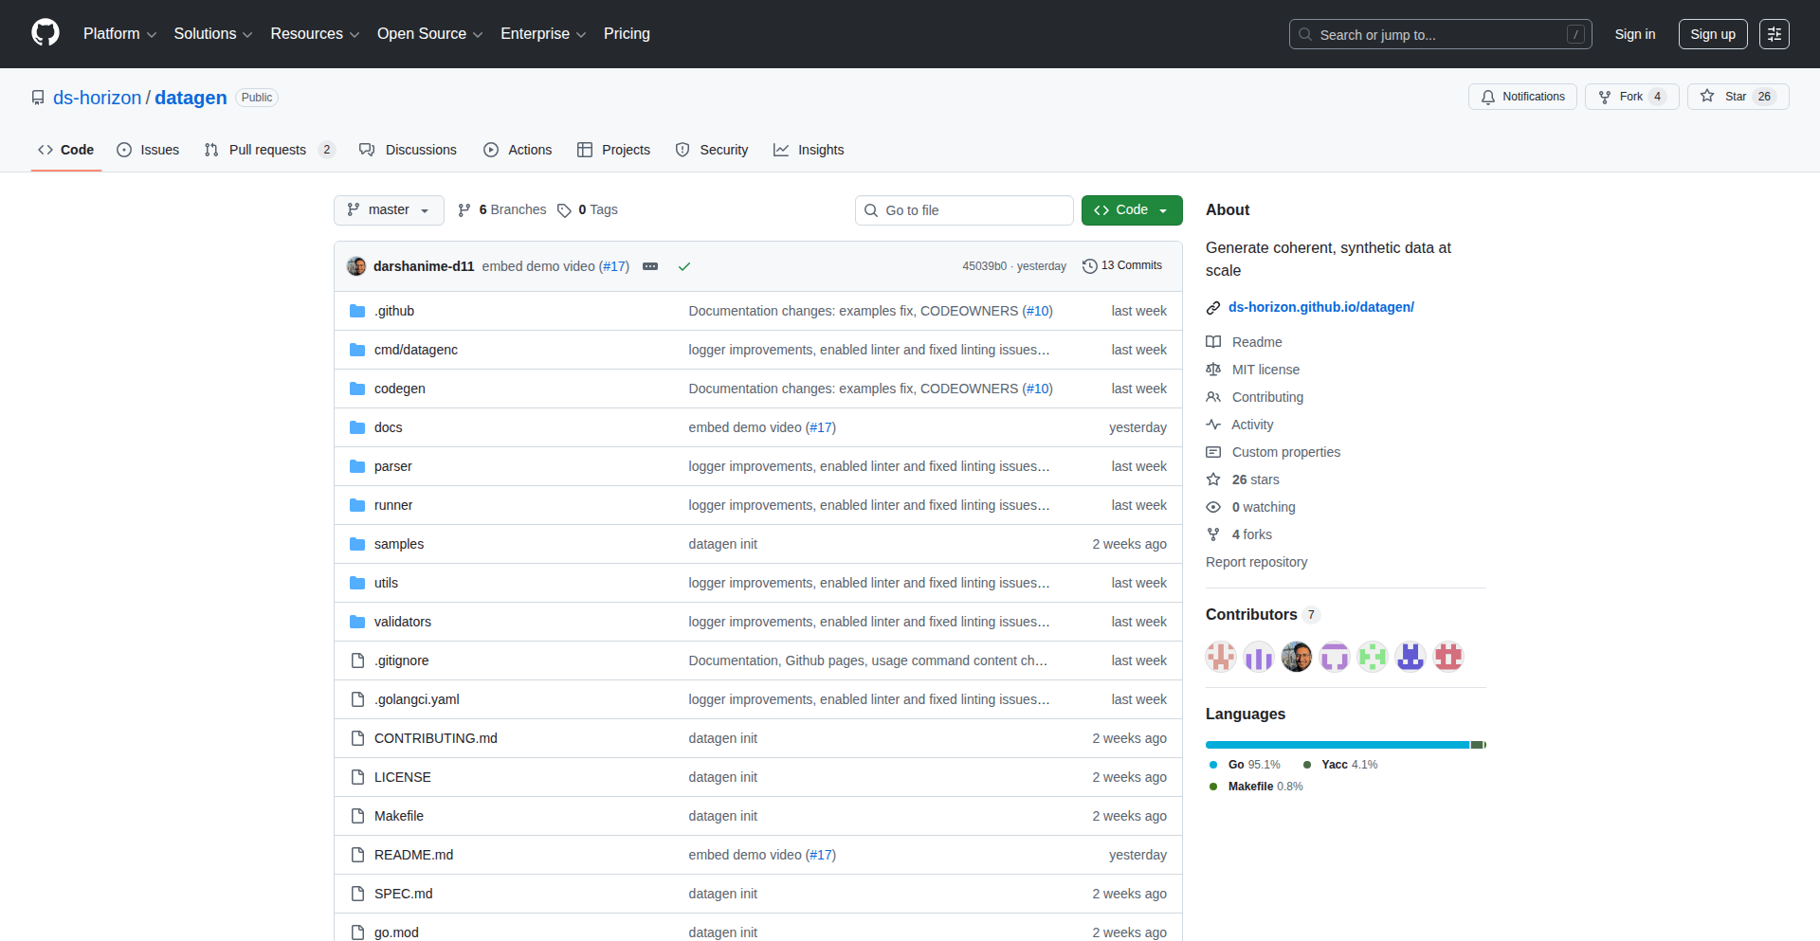Screen dimensions: 1820x941
Task: Open the master branch dropdown
Action: [x=389, y=210]
